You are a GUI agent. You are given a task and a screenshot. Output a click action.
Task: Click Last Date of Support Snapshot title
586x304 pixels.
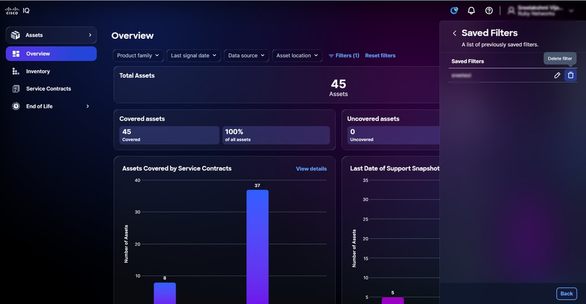point(395,169)
